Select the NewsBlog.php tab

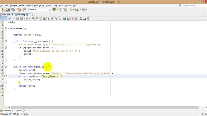(x=23, y=15)
